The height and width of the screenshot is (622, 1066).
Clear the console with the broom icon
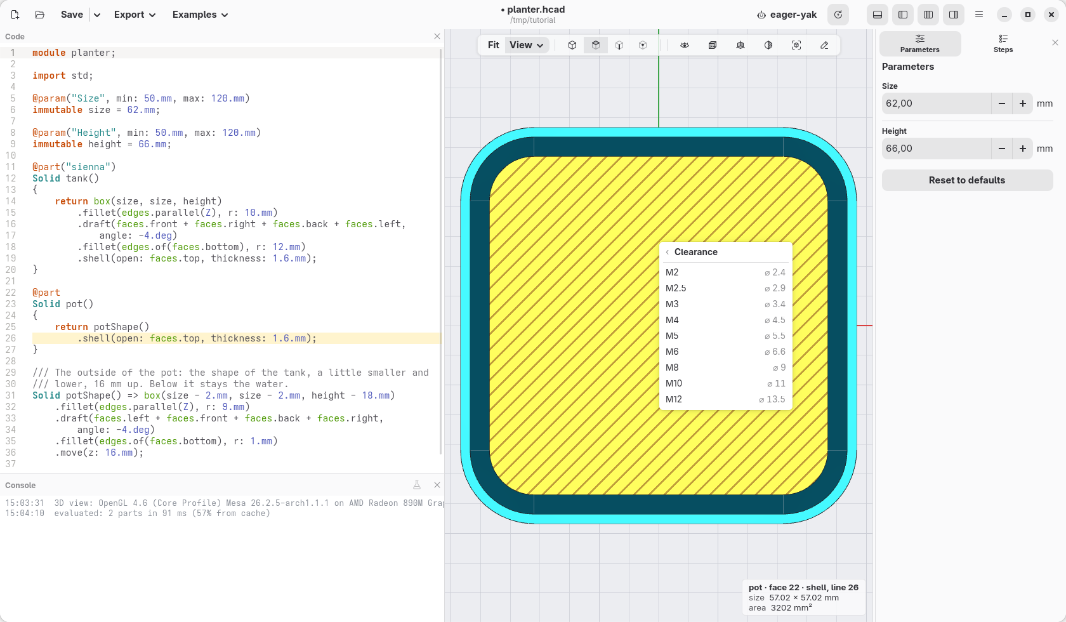pyautogui.click(x=417, y=485)
